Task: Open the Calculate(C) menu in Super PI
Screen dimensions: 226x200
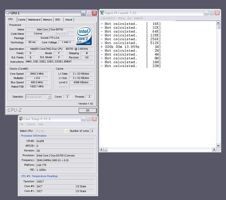Action: point(108,18)
